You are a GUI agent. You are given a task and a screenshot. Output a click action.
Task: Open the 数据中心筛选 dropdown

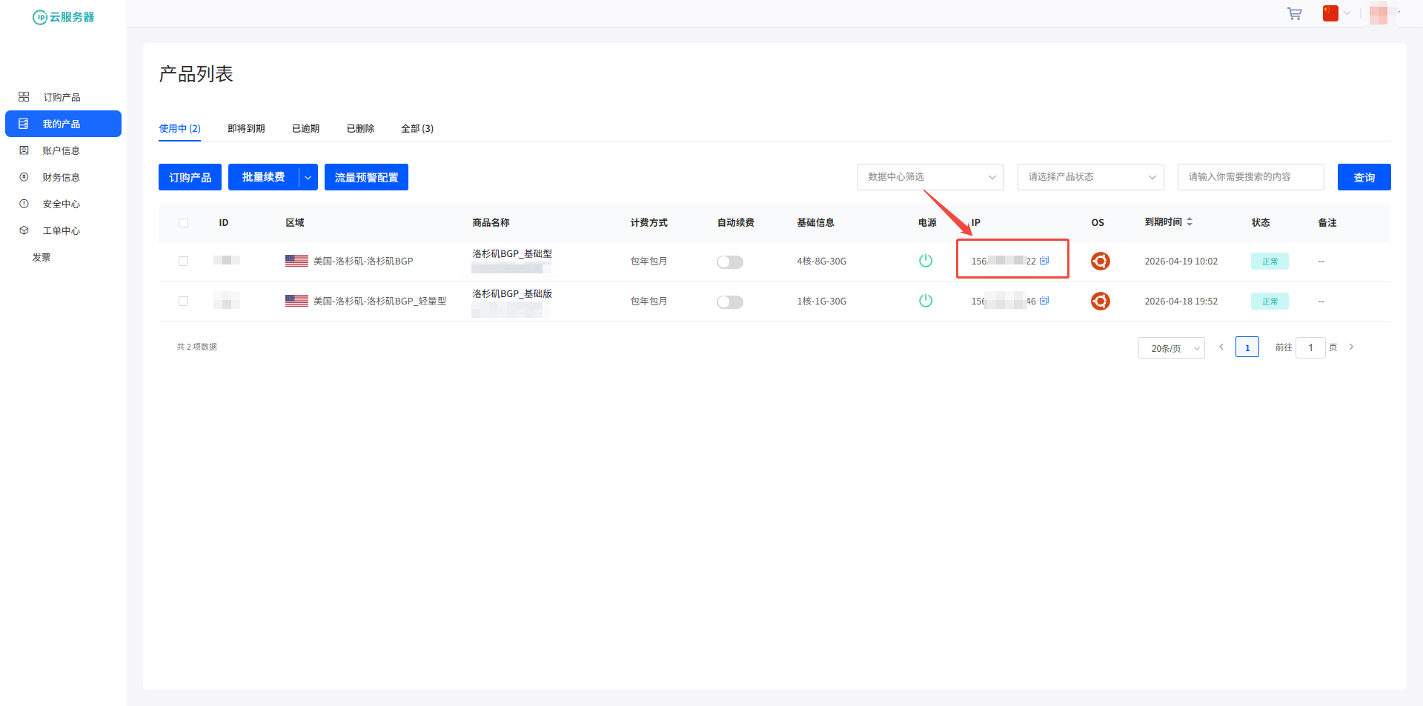(x=930, y=177)
